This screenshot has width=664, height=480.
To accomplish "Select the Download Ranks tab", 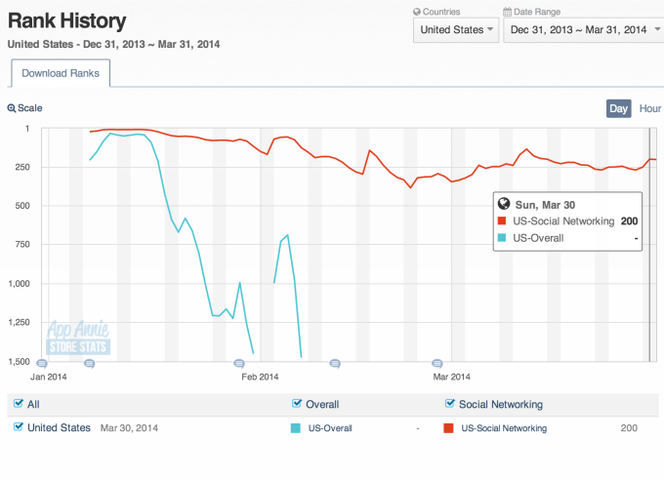I will (61, 73).
